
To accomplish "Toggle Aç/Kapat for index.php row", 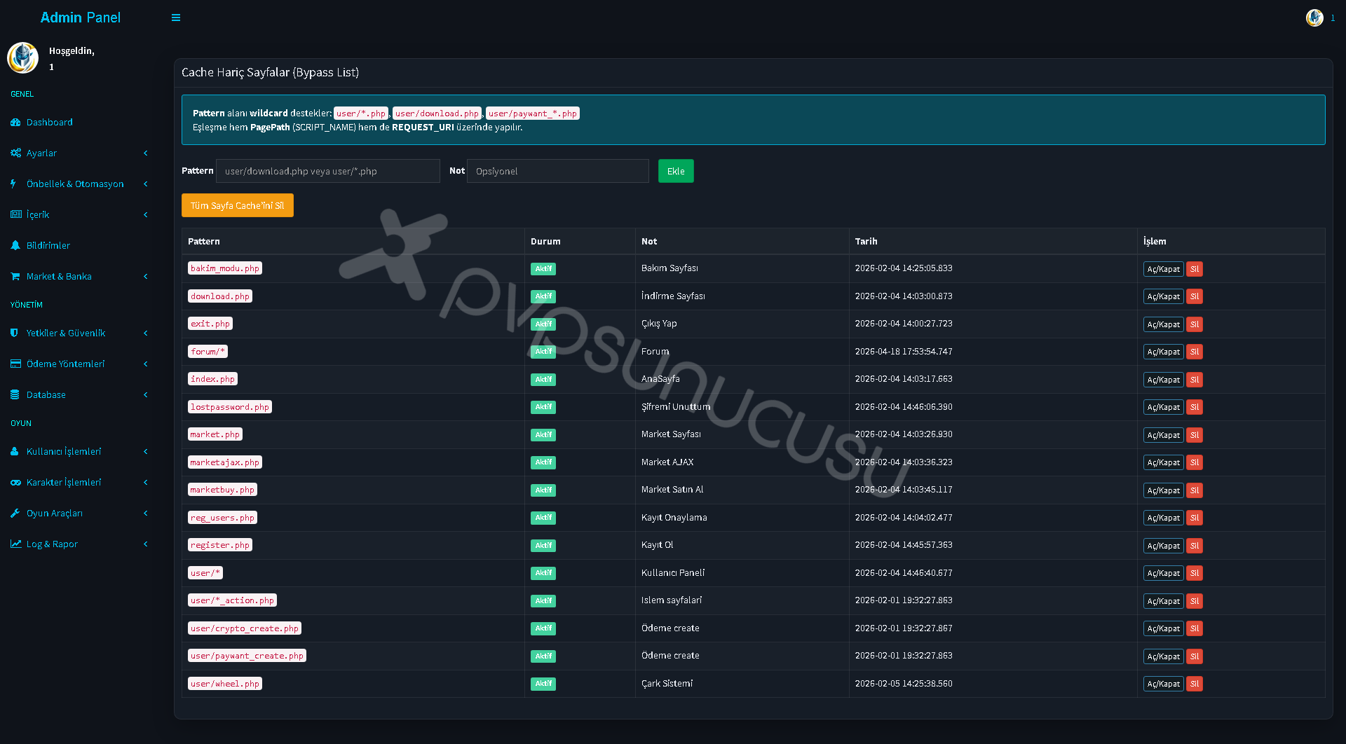I will coord(1164,380).
